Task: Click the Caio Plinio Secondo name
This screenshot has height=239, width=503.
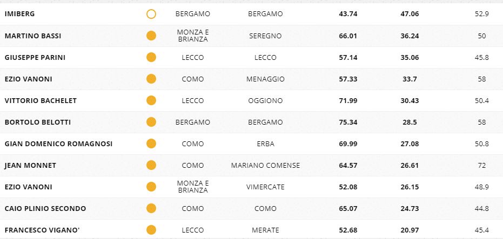Action: (x=45, y=208)
